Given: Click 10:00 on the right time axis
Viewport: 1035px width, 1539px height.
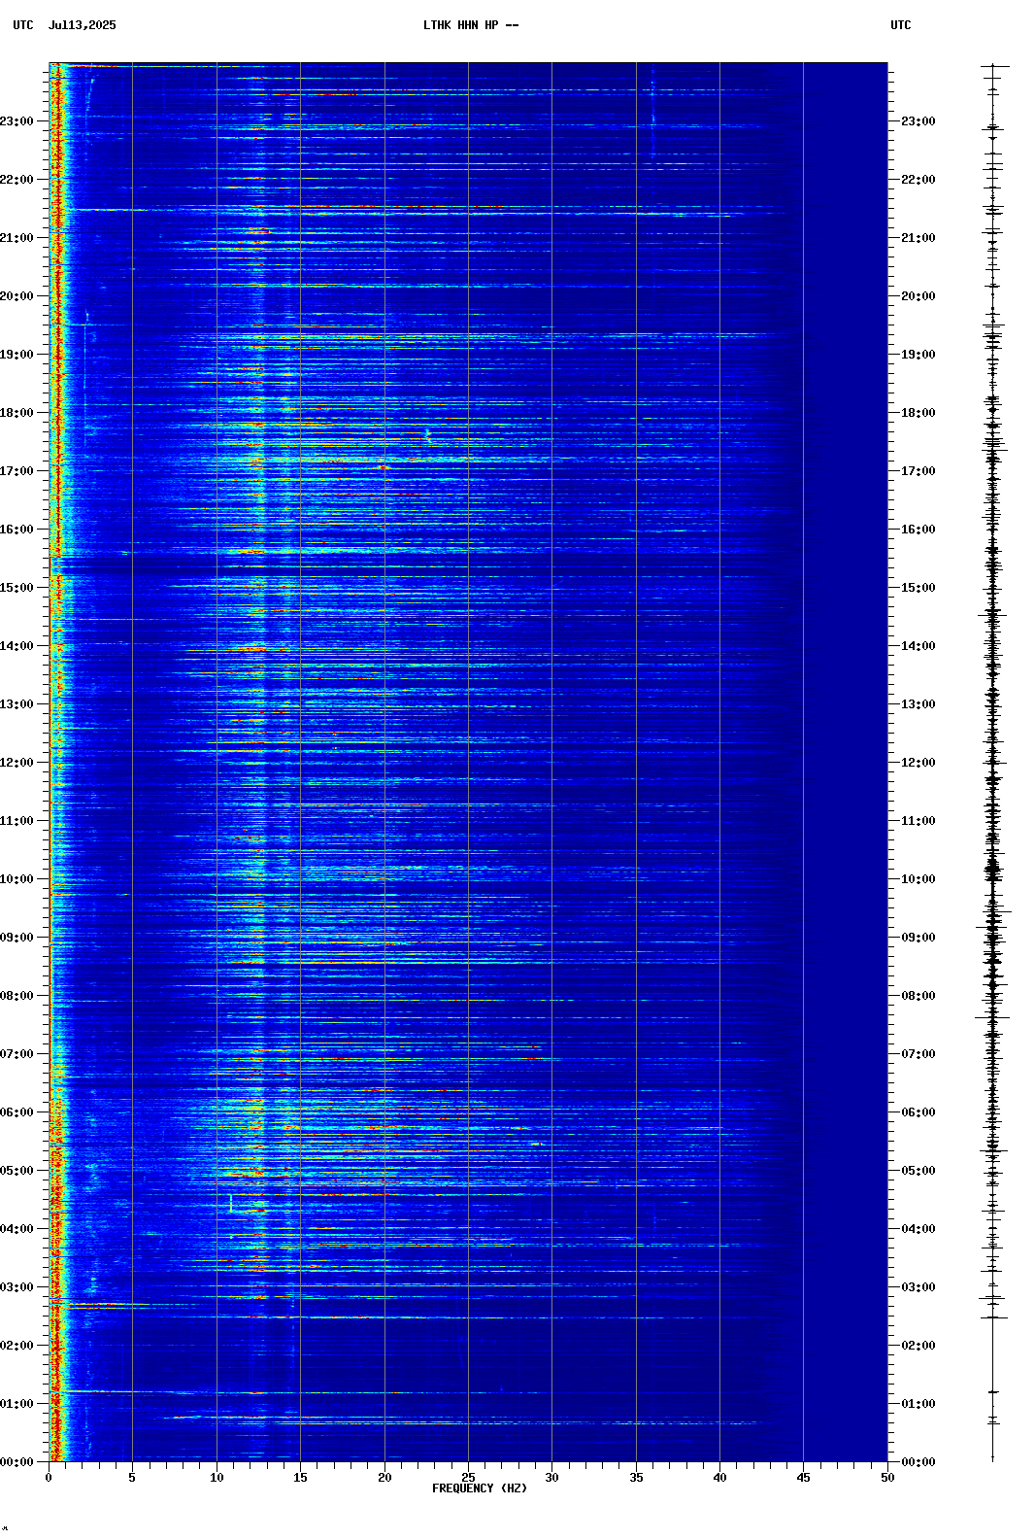Looking at the screenshot, I should click(918, 879).
